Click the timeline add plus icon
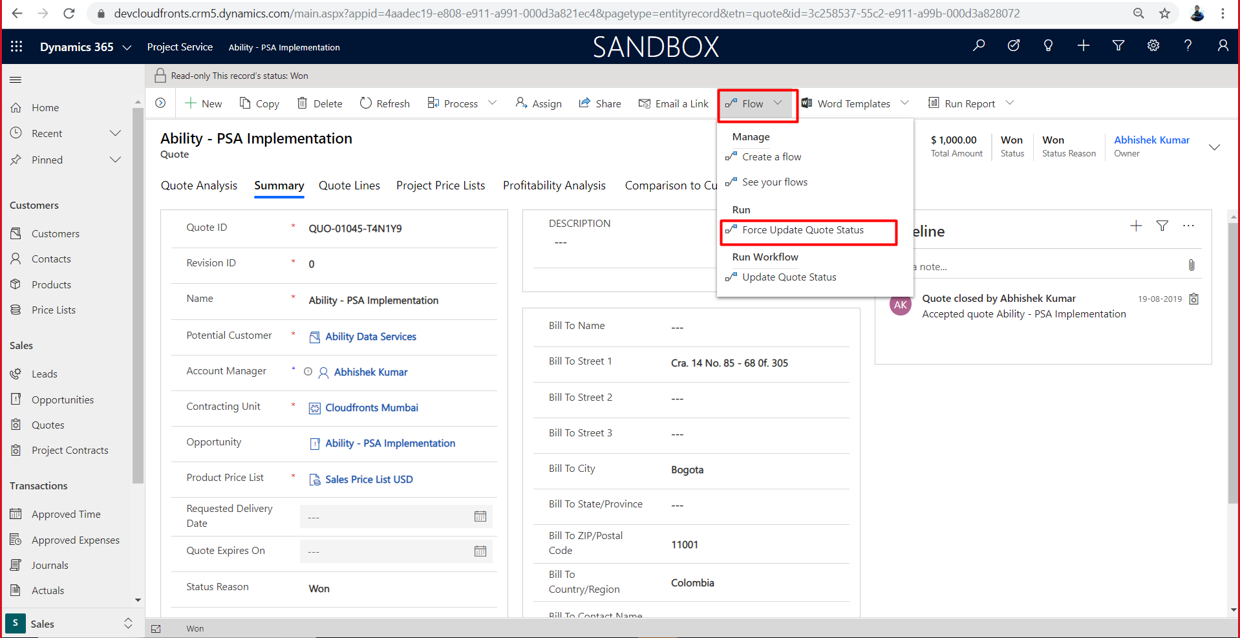This screenshot has width=1240, height=638. click(1136, 226)
